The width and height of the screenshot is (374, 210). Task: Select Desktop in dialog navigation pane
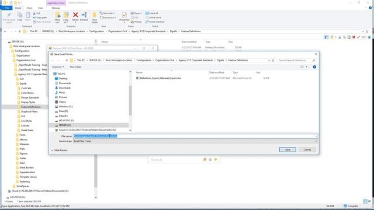coord(63,79)
